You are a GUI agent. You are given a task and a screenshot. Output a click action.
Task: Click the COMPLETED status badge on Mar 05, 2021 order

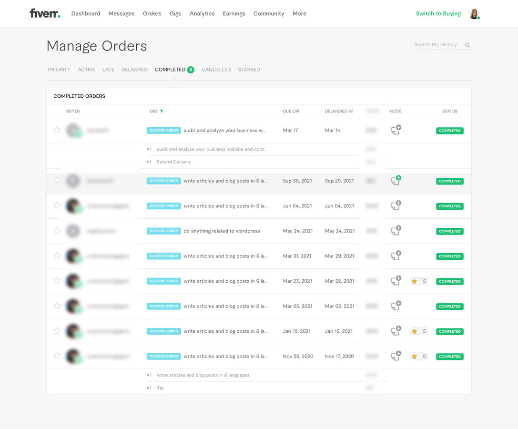tap(449, 306)
